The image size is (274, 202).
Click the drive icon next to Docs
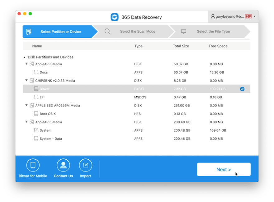36,72
